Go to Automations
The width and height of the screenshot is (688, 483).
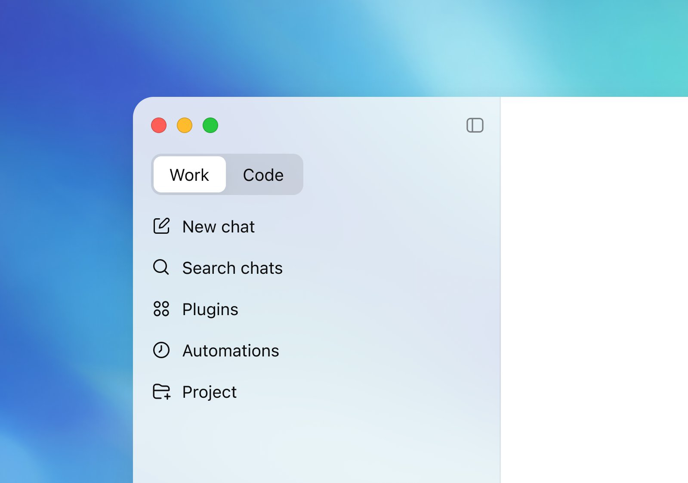coord(231,350)
